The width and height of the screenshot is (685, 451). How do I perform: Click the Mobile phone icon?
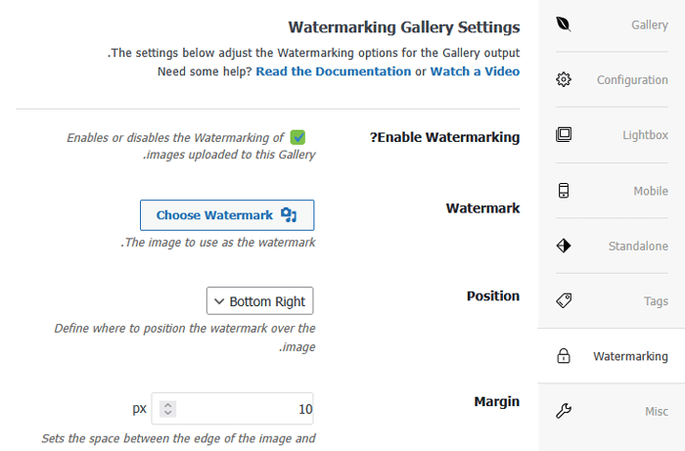tap(563, 191)
